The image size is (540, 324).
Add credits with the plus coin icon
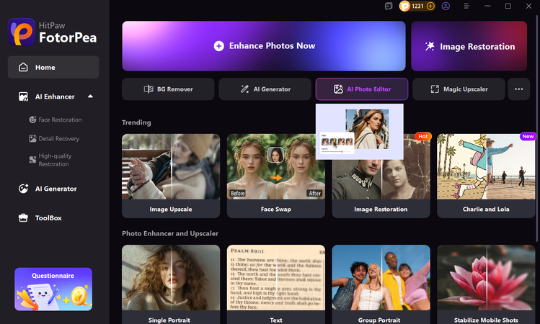(430, 6)
